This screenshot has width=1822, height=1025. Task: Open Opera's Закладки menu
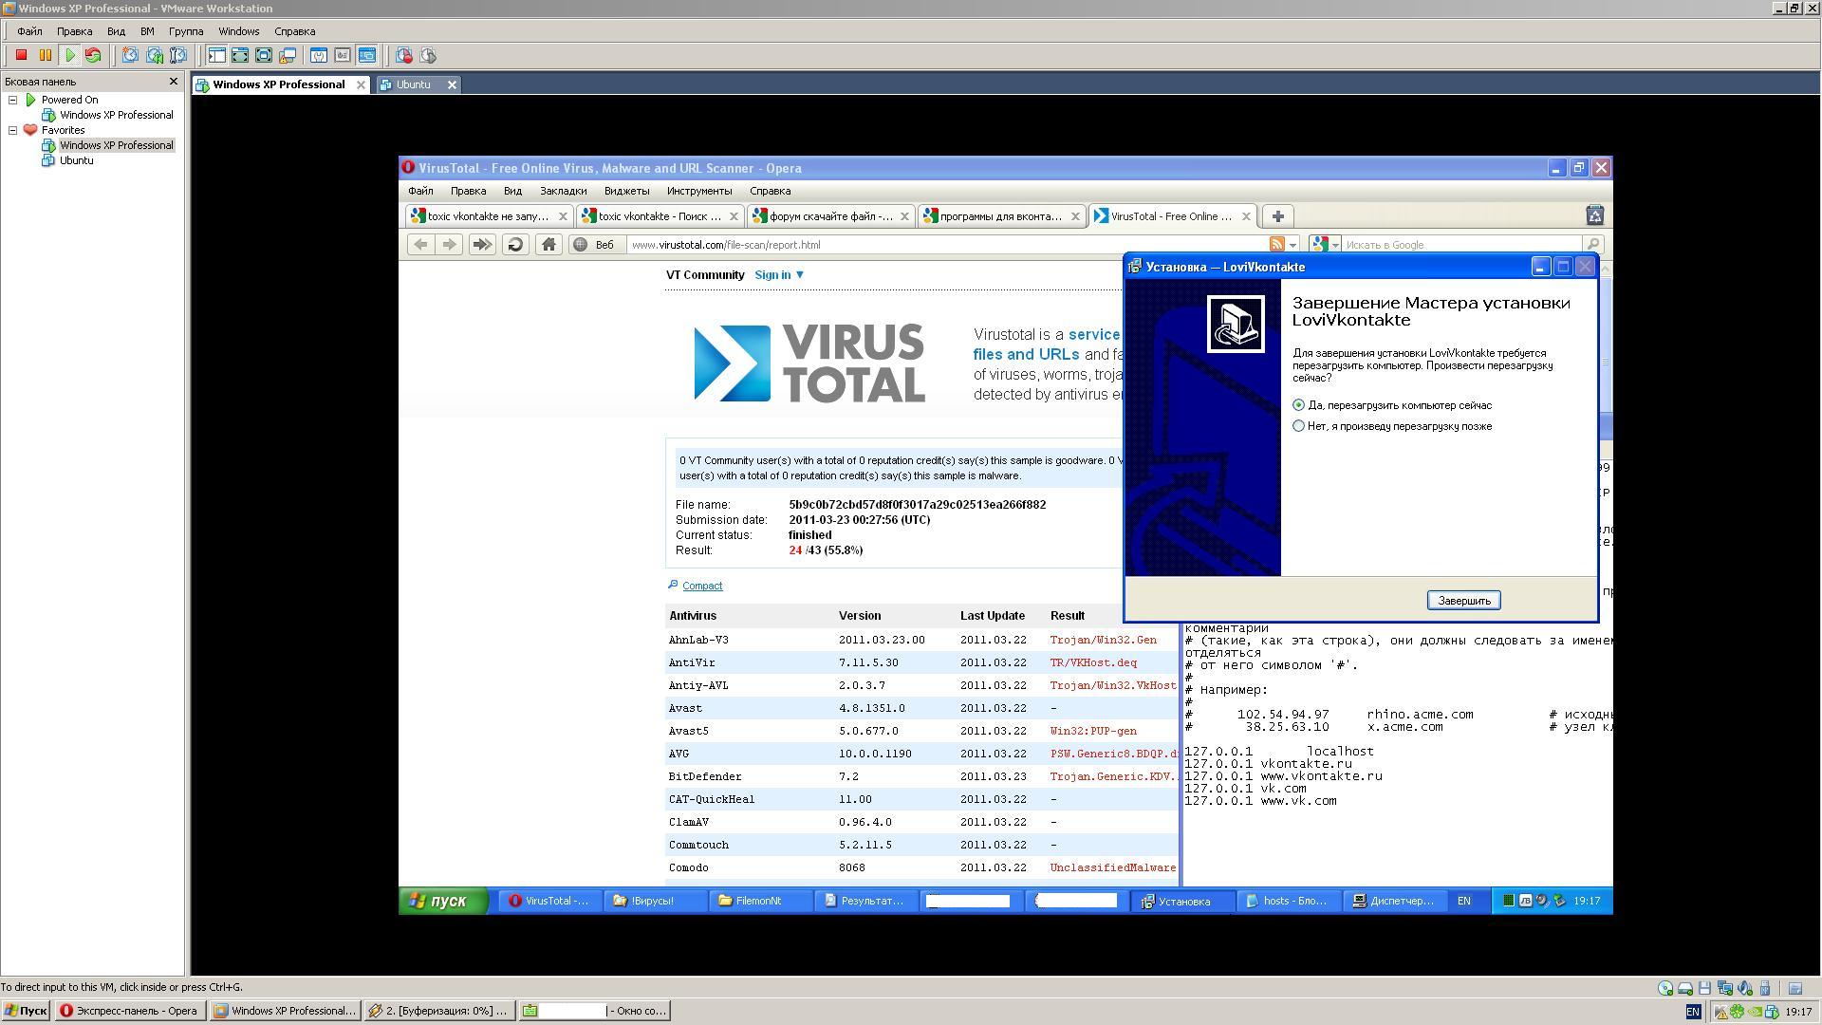tap(563, 191)
